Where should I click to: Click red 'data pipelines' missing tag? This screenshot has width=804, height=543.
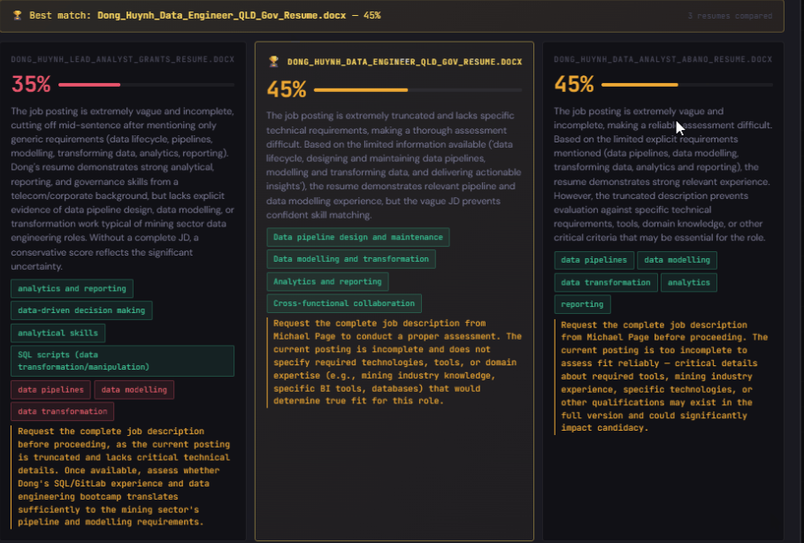pyautogui.click(x=50, y=390)
